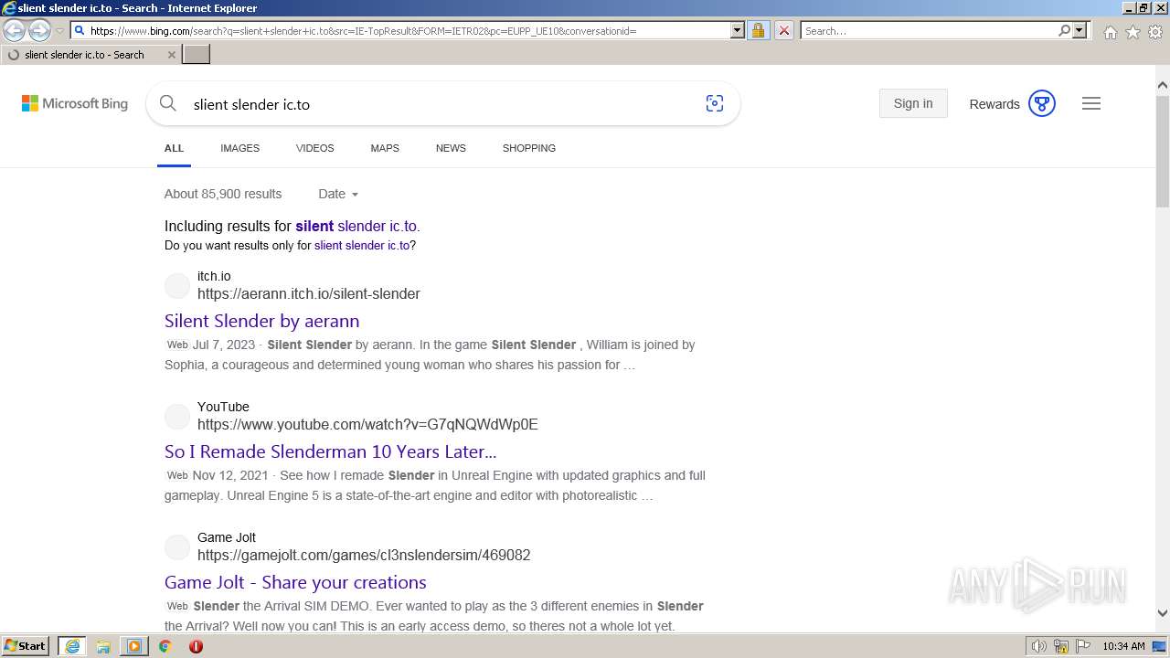Click the Rewards medal icon
The image size is (1170, 658).
pyautogui.click(x=1042, y=103)
